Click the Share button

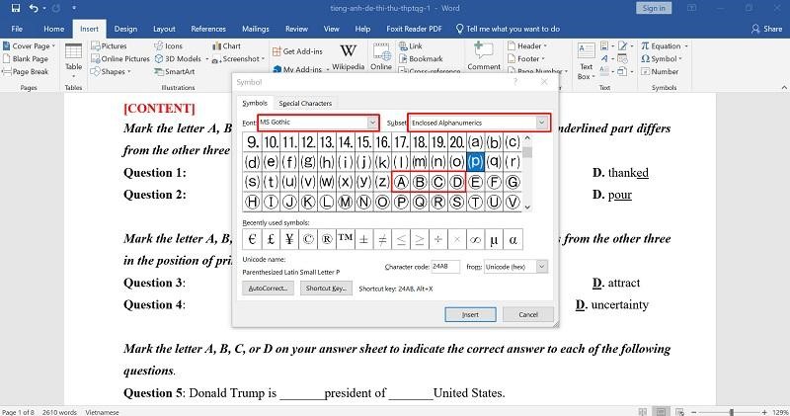[x=767, y=29]
